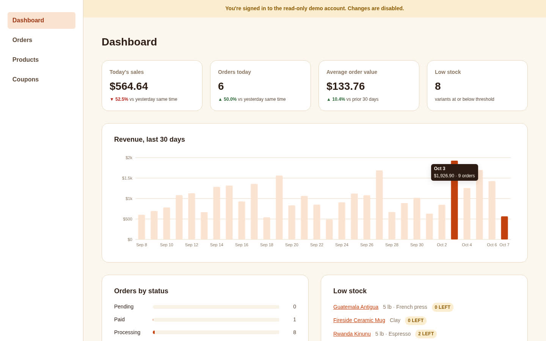This screenshot has width=546, height=341.
Task: Navigate to Coupons in the sidebar
Action: [41, 80]
